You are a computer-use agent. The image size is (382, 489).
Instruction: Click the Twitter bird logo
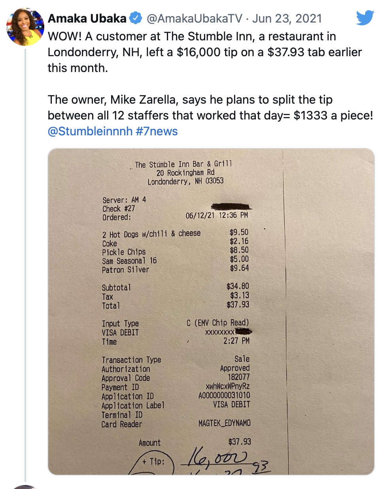[x=365, y=18]
